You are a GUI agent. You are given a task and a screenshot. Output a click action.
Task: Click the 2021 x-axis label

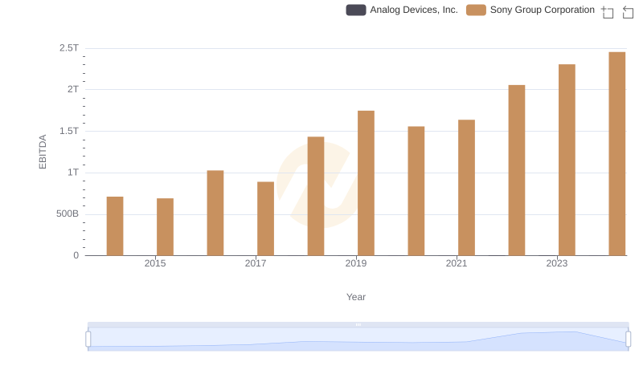pyautogui.click(x=457, y=263)
